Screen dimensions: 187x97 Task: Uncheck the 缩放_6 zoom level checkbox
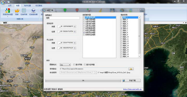[x=122, y=28]
